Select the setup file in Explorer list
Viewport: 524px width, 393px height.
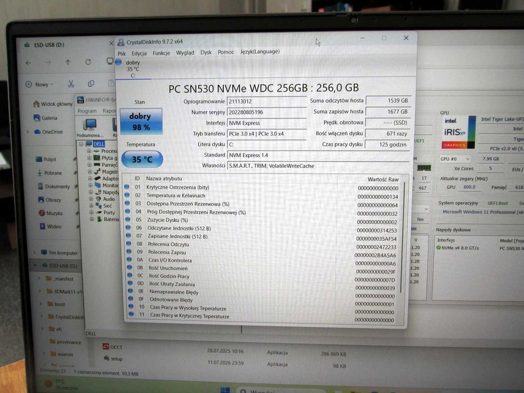click(x=113, y=359)
